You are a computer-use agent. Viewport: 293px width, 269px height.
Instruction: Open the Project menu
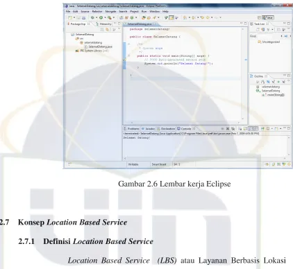(x=134, y=11)
